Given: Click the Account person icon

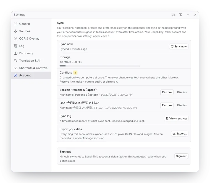Looking at the screenshot, I should click(15, 75).
